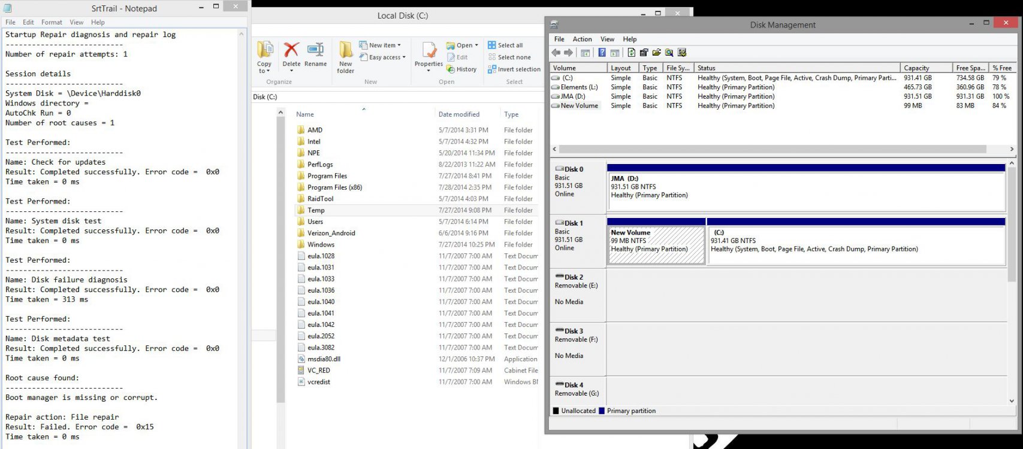
Task: Open Help menu in Disk Management
Action: (x=629, y=40)
